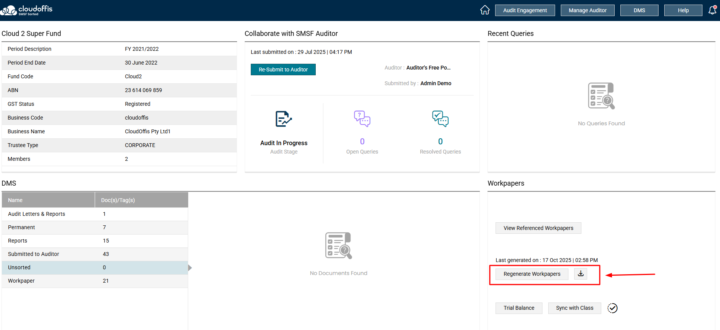Click the Audit In Progress stage icon
This screenshot has width=720, height=330.
[x=284, y=119]
